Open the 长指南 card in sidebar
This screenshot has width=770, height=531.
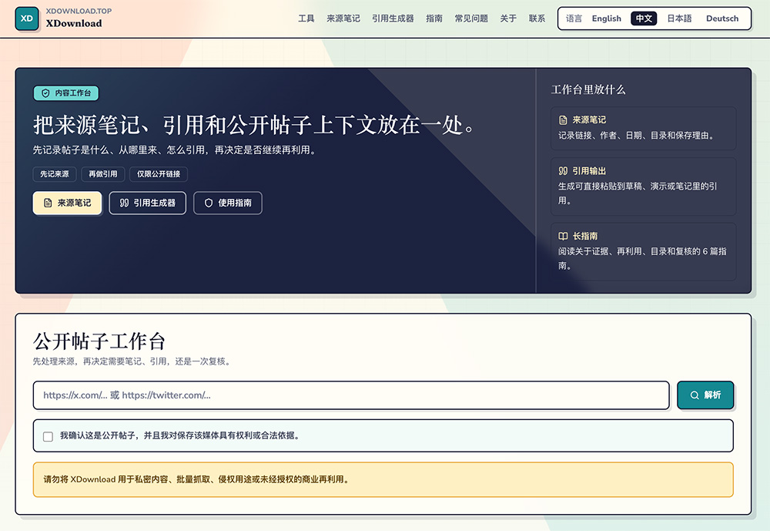(643, 252)
